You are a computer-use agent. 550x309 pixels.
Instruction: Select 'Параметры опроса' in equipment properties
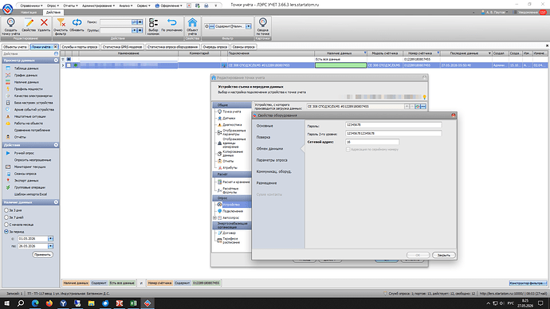(272, 160)
